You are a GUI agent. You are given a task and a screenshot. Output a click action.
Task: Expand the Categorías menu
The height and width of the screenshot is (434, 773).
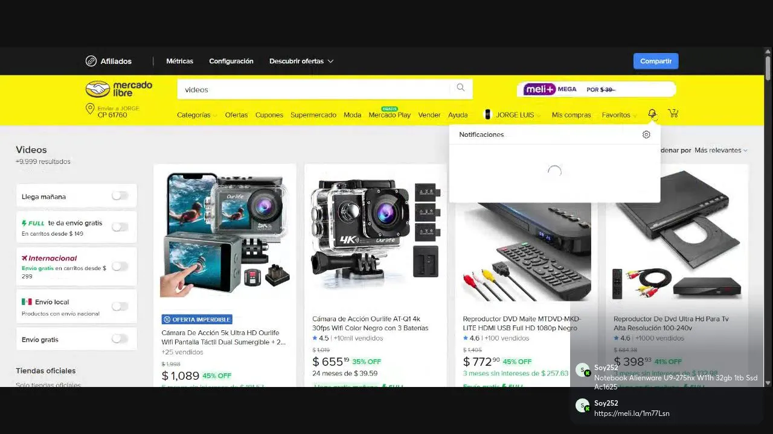[197, 115]
